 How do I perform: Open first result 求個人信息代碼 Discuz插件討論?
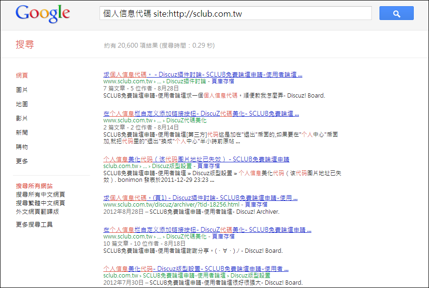(x=202, y=75)
